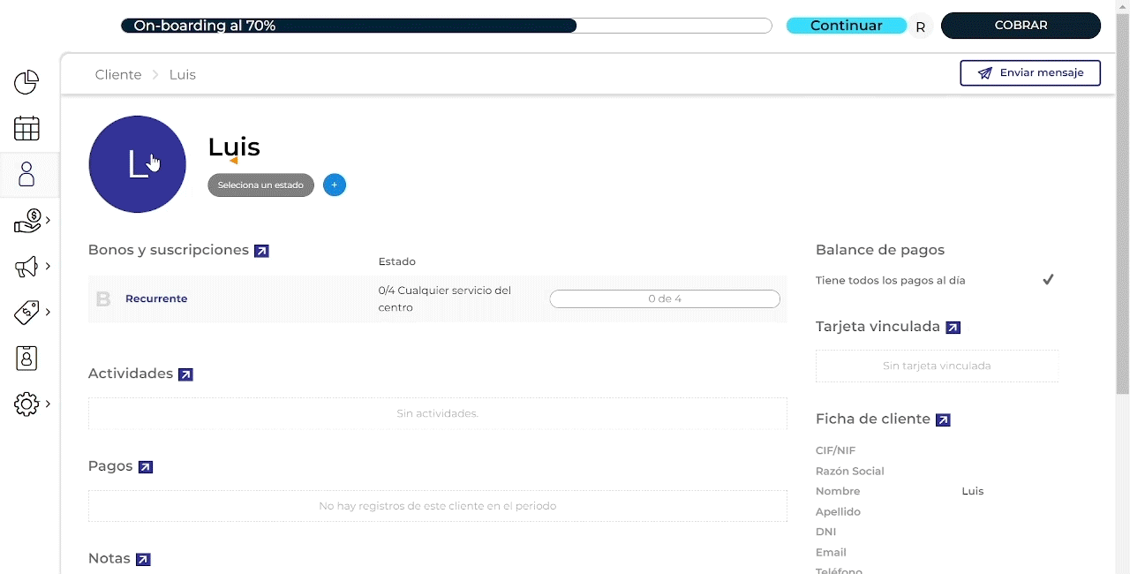Click the Luis avatar circle
Screen dimensions: 1130x574
click(138, 164)
